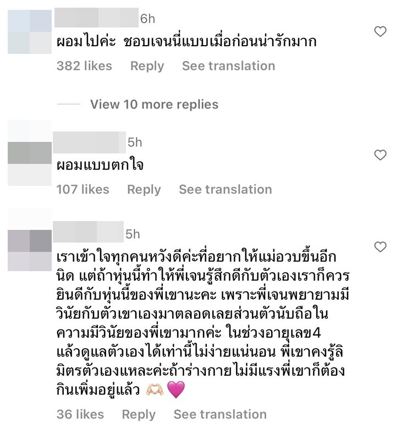Open the 107 likes list
412x440 pixels.
[x=83, y=189]
